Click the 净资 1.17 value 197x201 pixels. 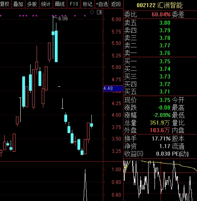coord(165,146)
